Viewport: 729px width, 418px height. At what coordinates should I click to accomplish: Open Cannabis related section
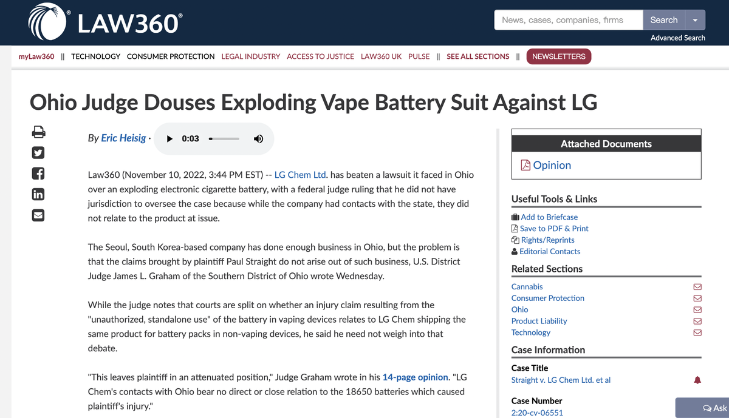pyautogui.click(x=527, y=286)
